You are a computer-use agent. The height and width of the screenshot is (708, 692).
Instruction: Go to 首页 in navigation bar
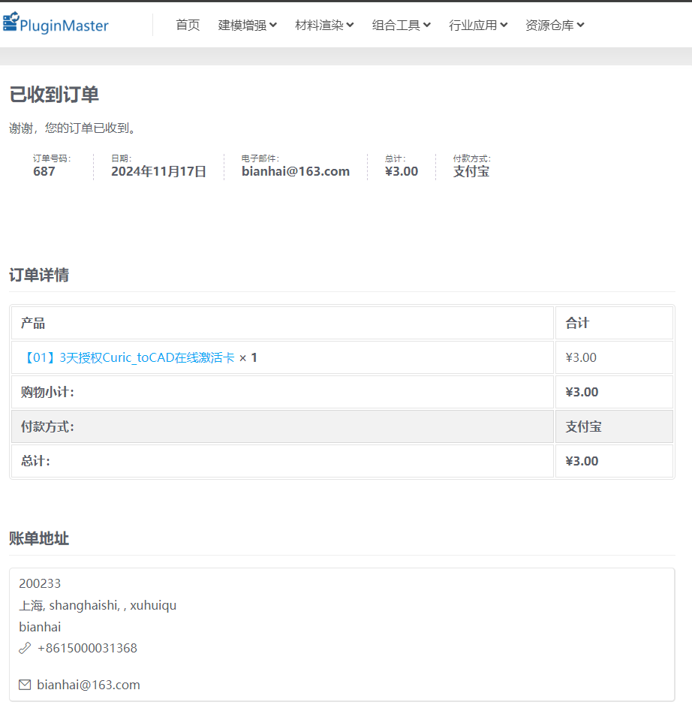pyautogui.click(x=188, y=25)
